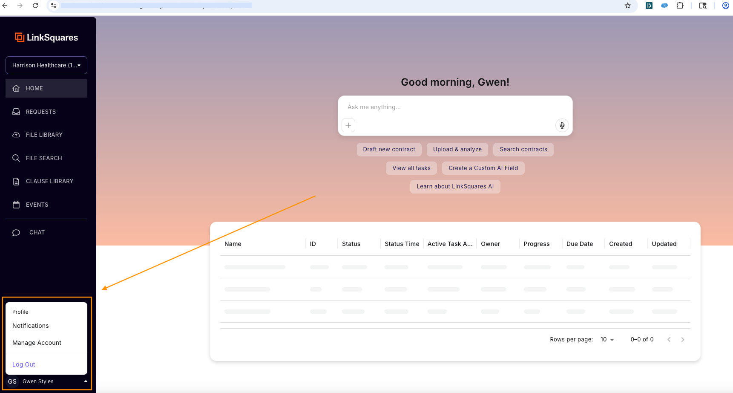
Task: Open the Clause Library document icon
Action: 16,181
